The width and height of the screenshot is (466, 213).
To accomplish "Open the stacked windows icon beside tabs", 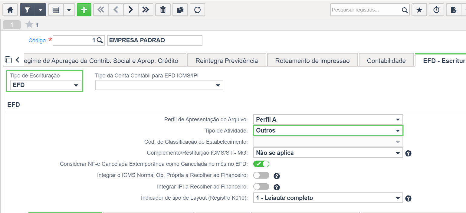I will 8,60.
